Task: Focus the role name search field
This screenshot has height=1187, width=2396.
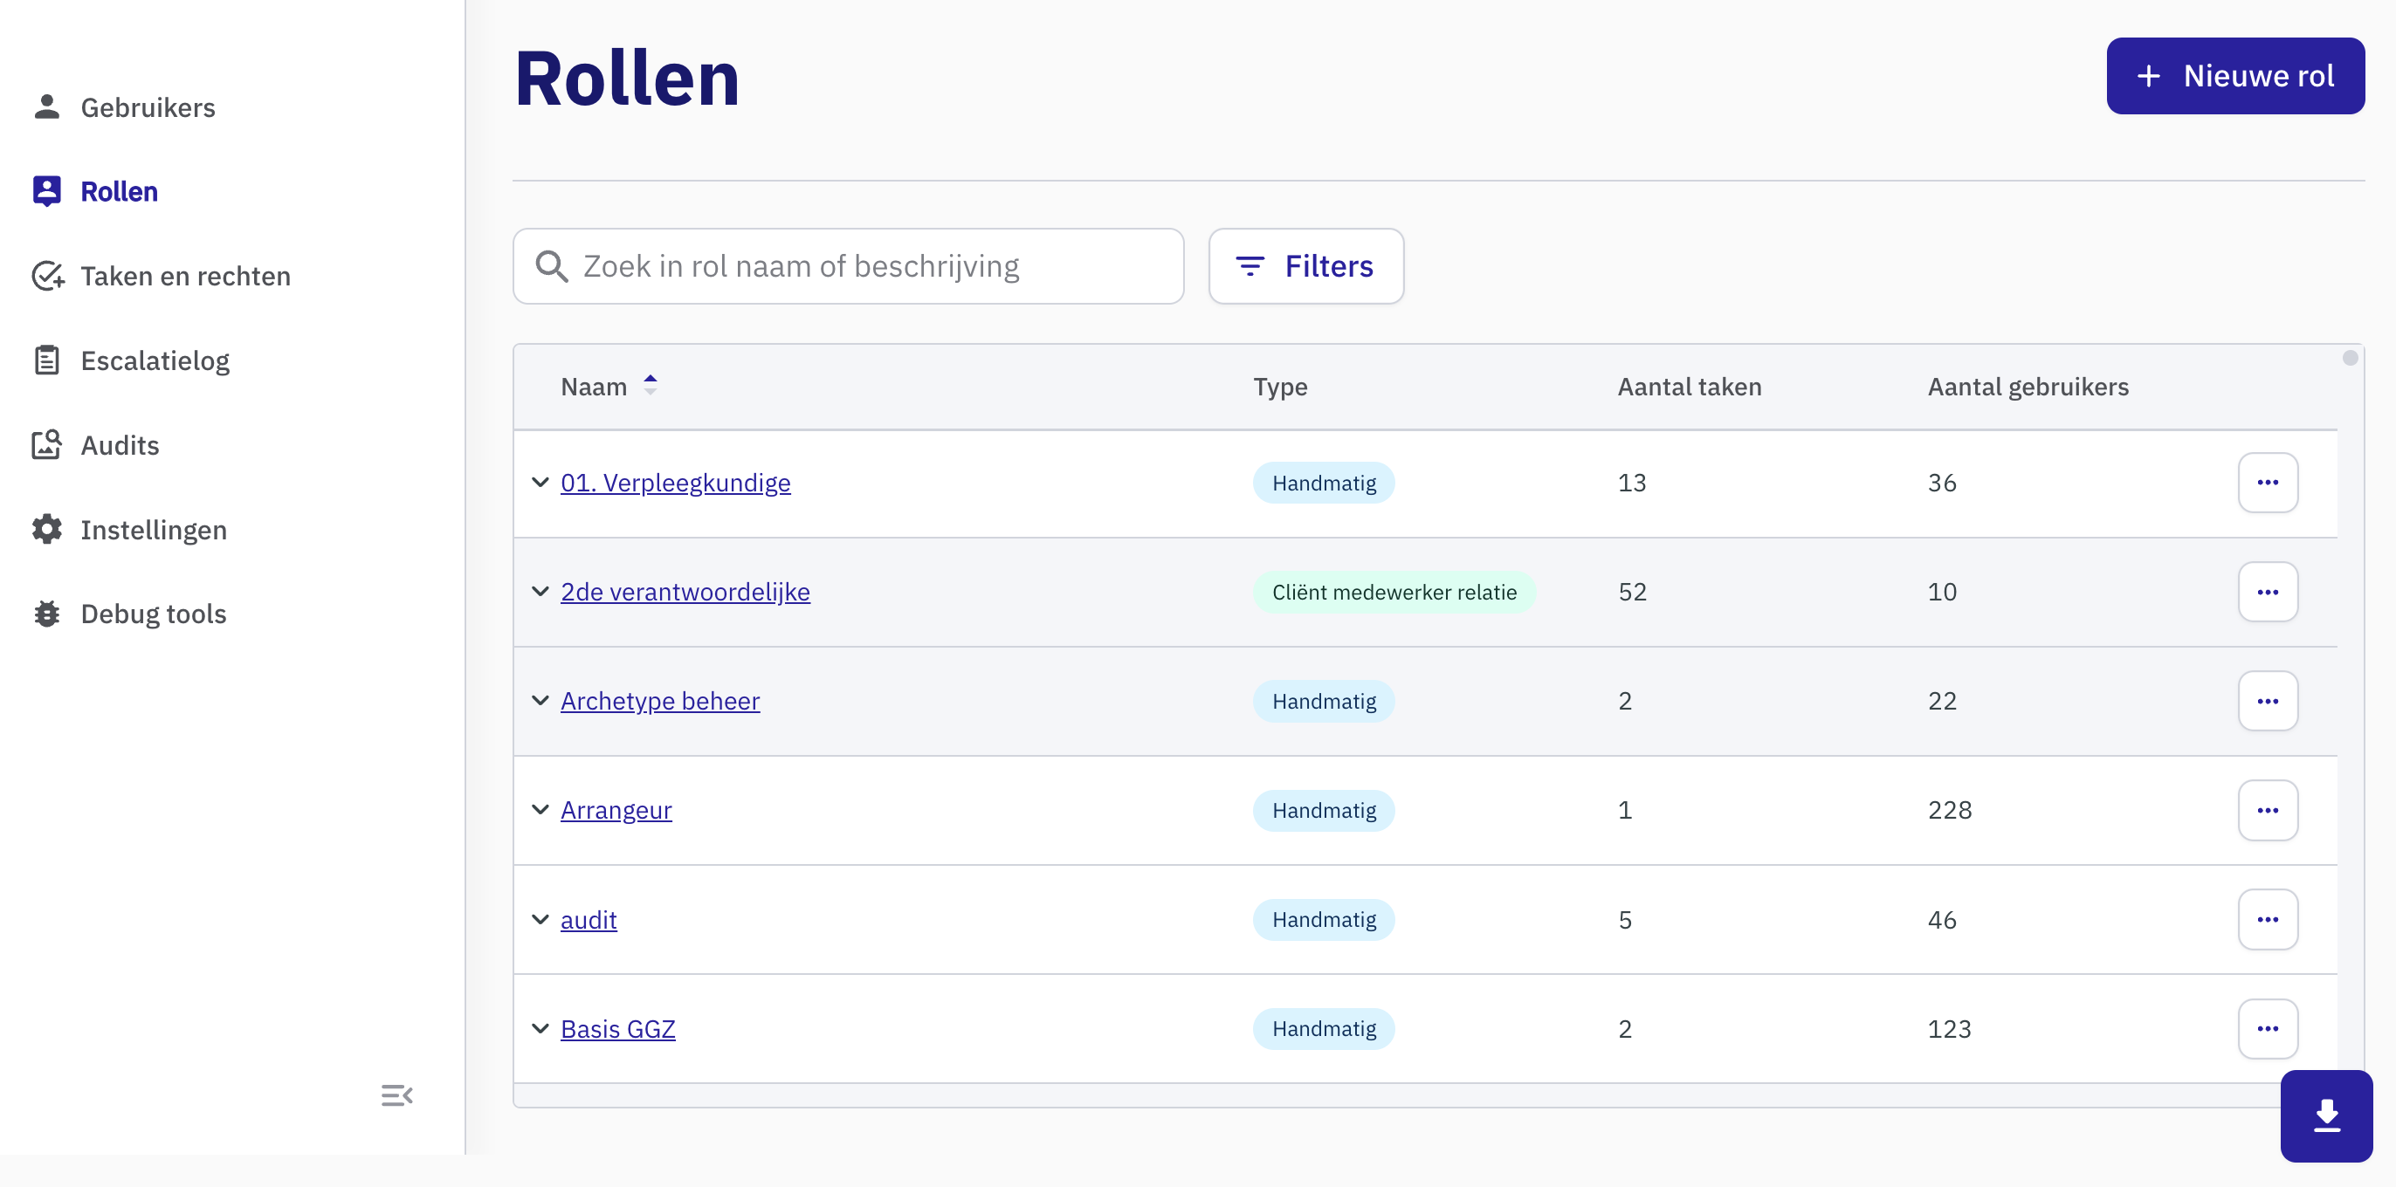Action: coord(848,266)
